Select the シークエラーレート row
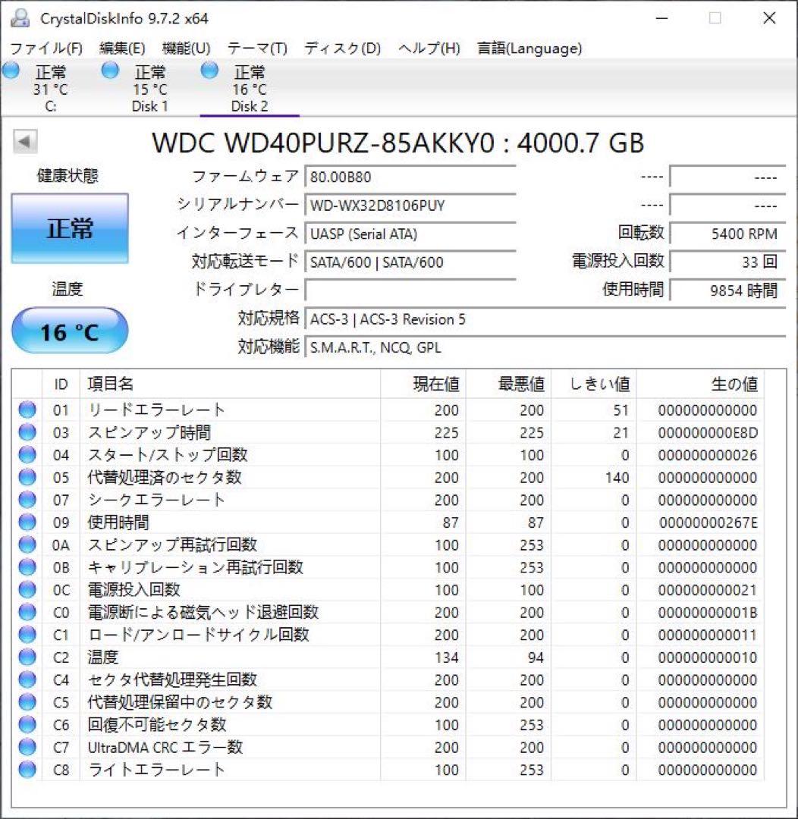 388,500
